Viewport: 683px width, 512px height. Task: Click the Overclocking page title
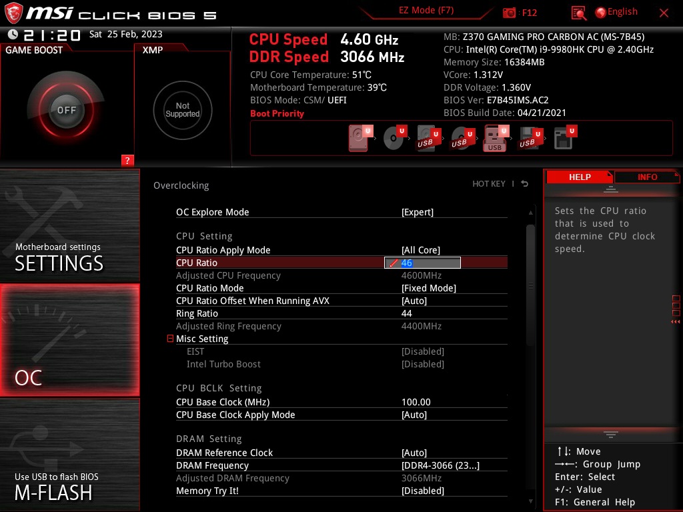tap(181, 185)
